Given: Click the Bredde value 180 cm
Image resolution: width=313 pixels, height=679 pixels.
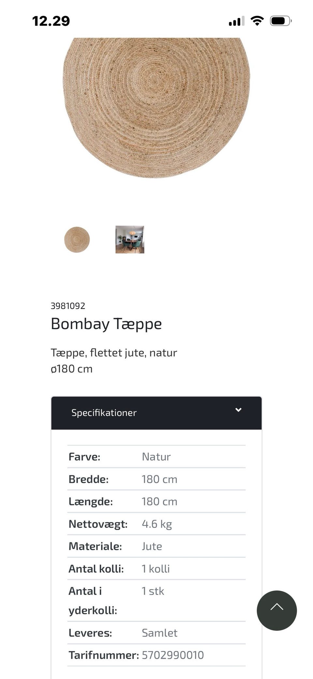Looking at the screenshot, I should (159, 479).
